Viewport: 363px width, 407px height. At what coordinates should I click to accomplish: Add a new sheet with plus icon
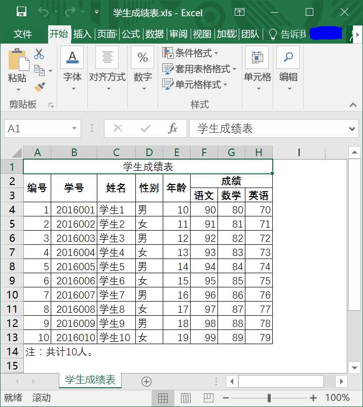(x=147, y=381)
